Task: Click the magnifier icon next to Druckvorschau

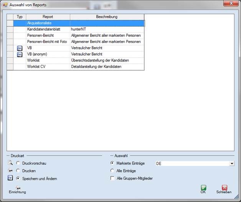Action: [x=10, y=163]
